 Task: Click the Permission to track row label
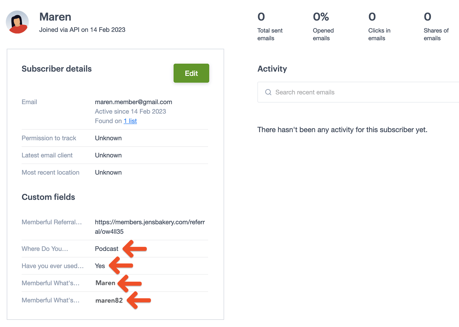(x=49, y=138)
